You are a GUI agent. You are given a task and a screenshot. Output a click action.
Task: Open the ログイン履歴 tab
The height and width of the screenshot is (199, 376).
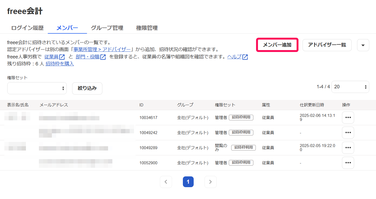coord(27,28)
